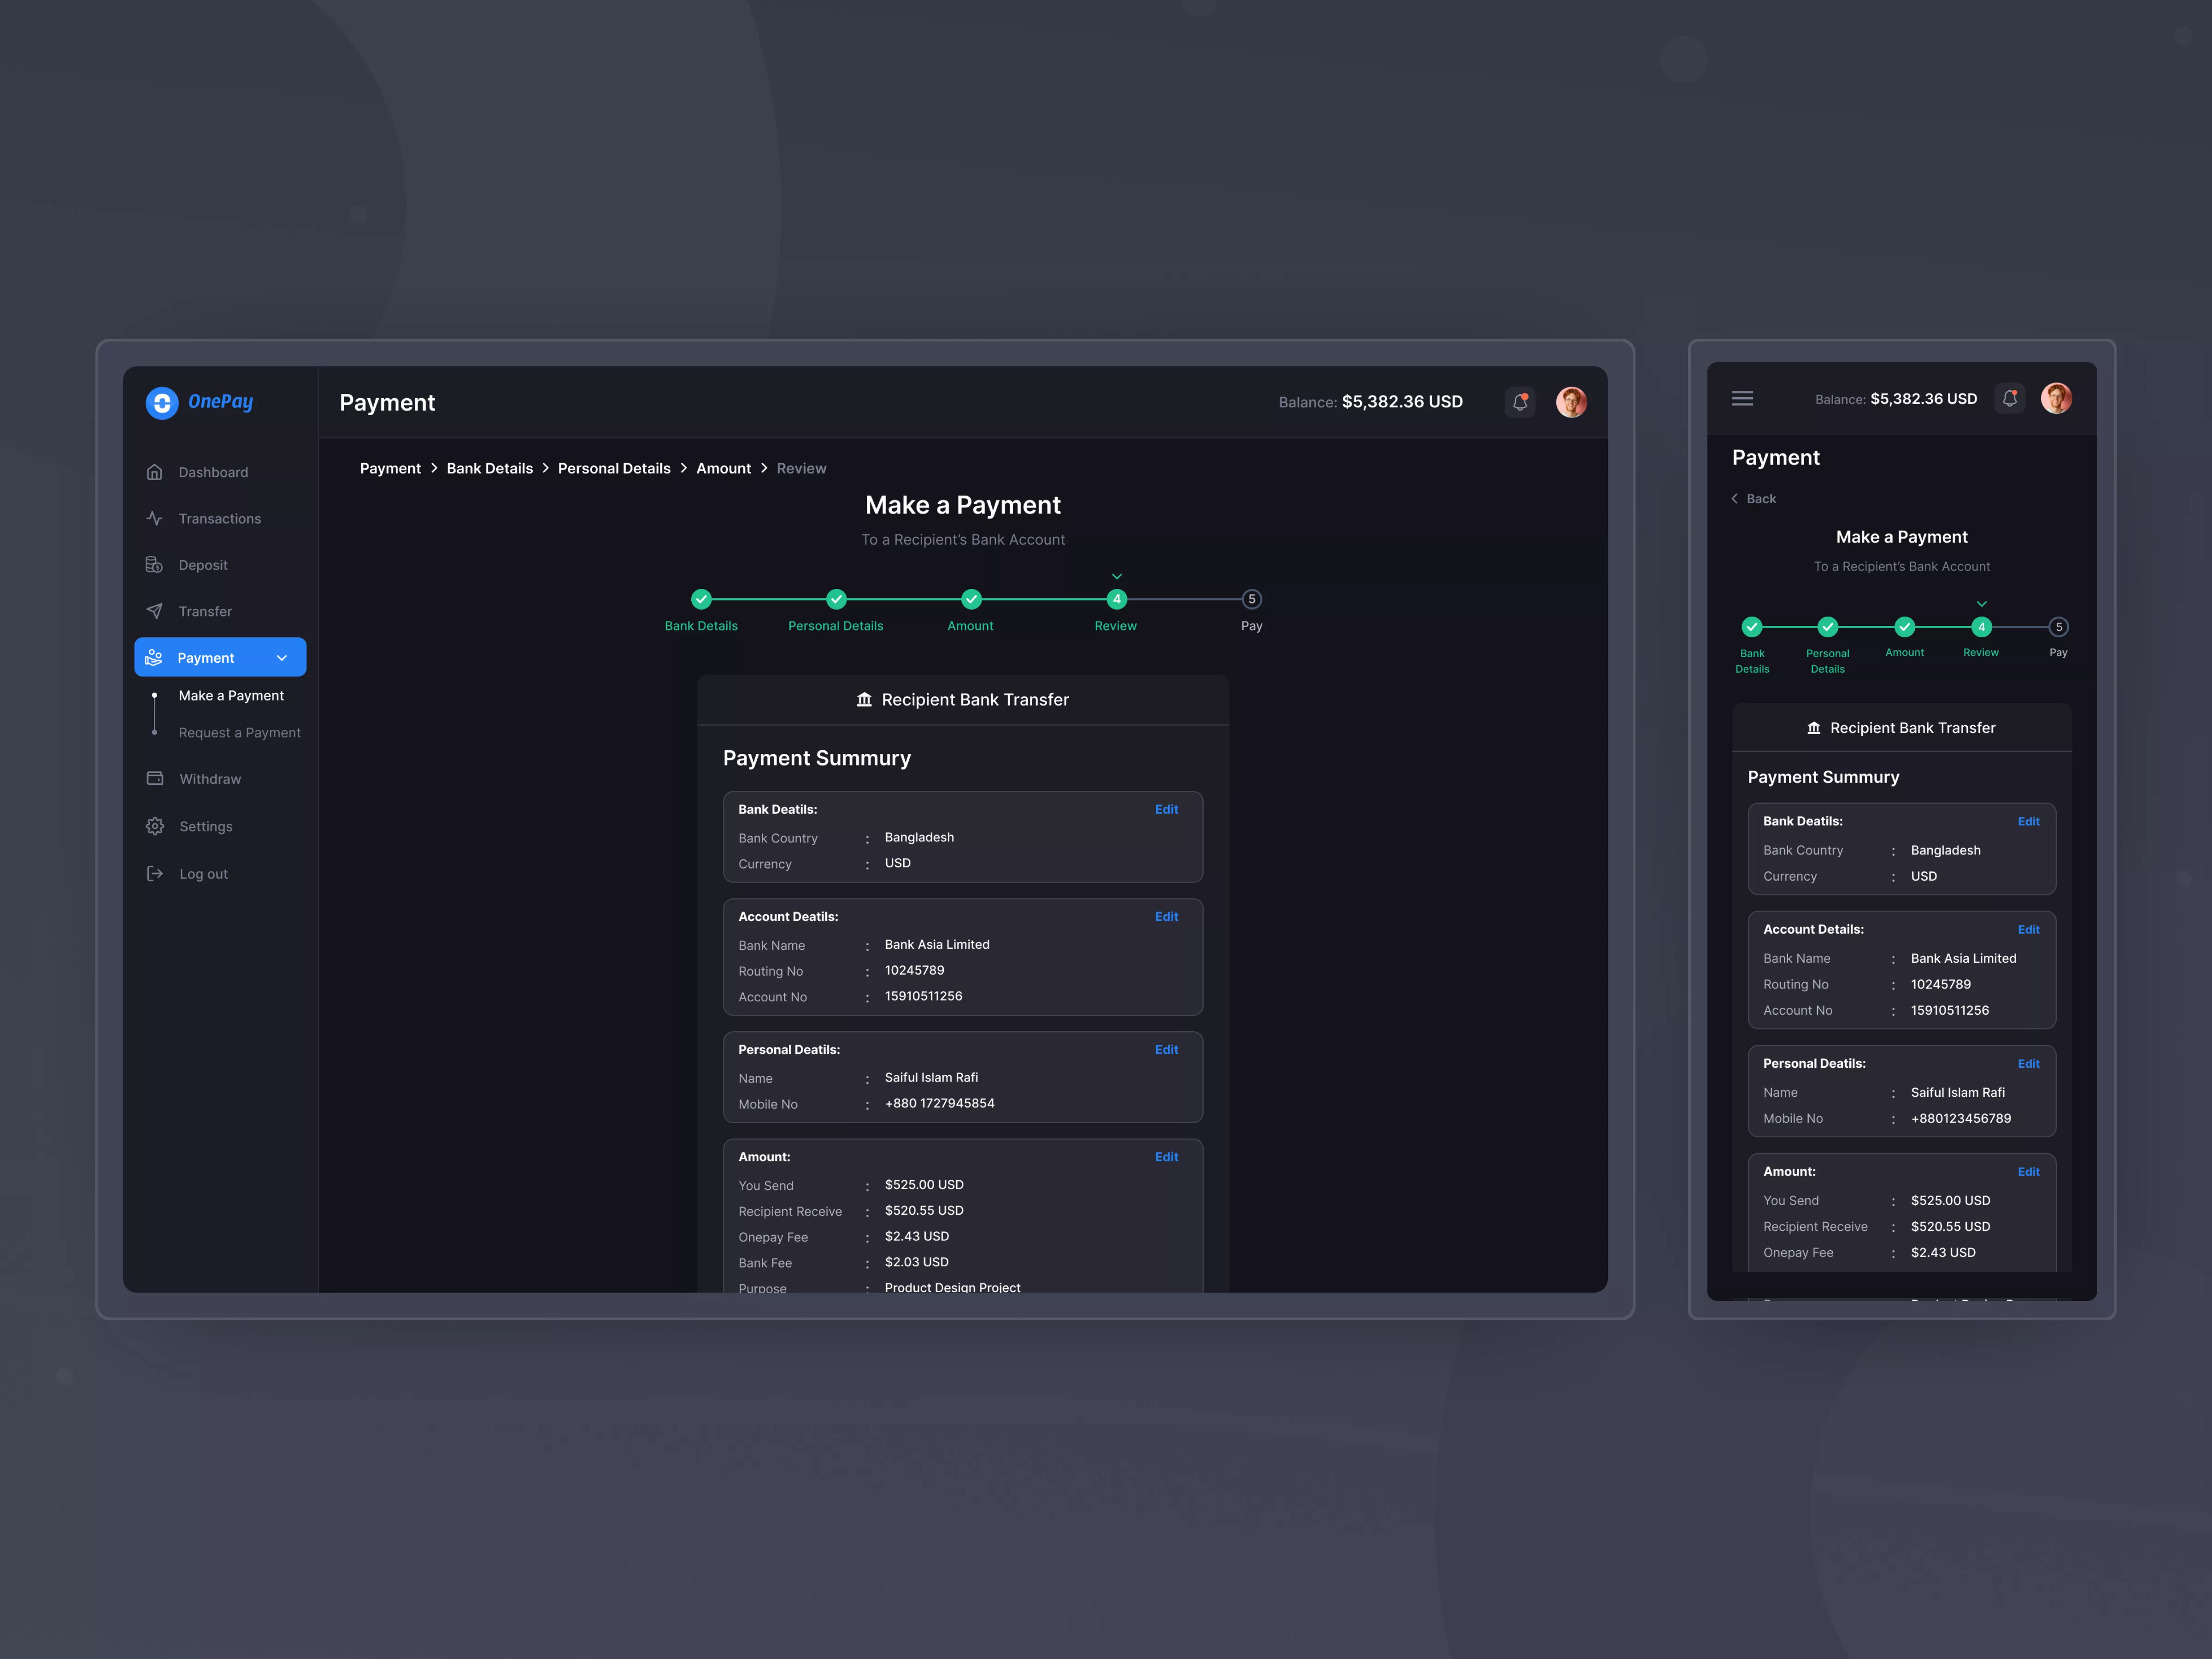Edit Bank Details in mobile summary

pos(2029,821)
